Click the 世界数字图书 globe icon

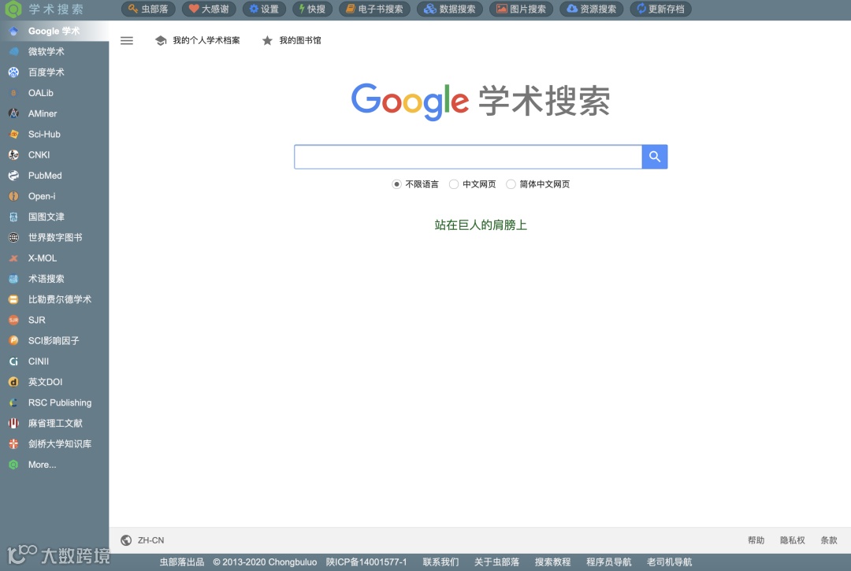pyautogui.click(x=13, y=238)
